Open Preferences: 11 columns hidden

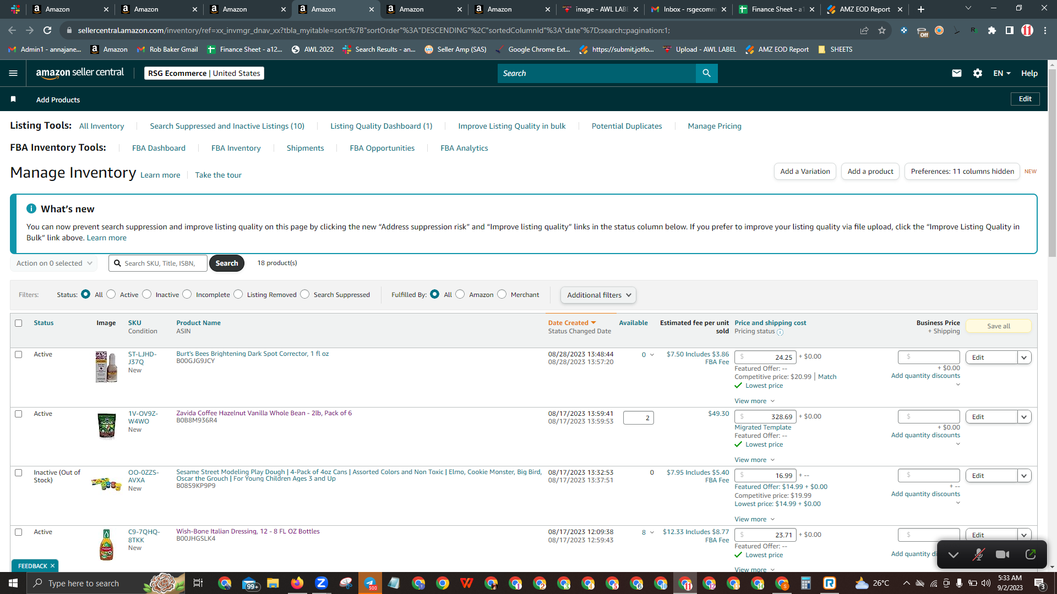coord(962,172)
